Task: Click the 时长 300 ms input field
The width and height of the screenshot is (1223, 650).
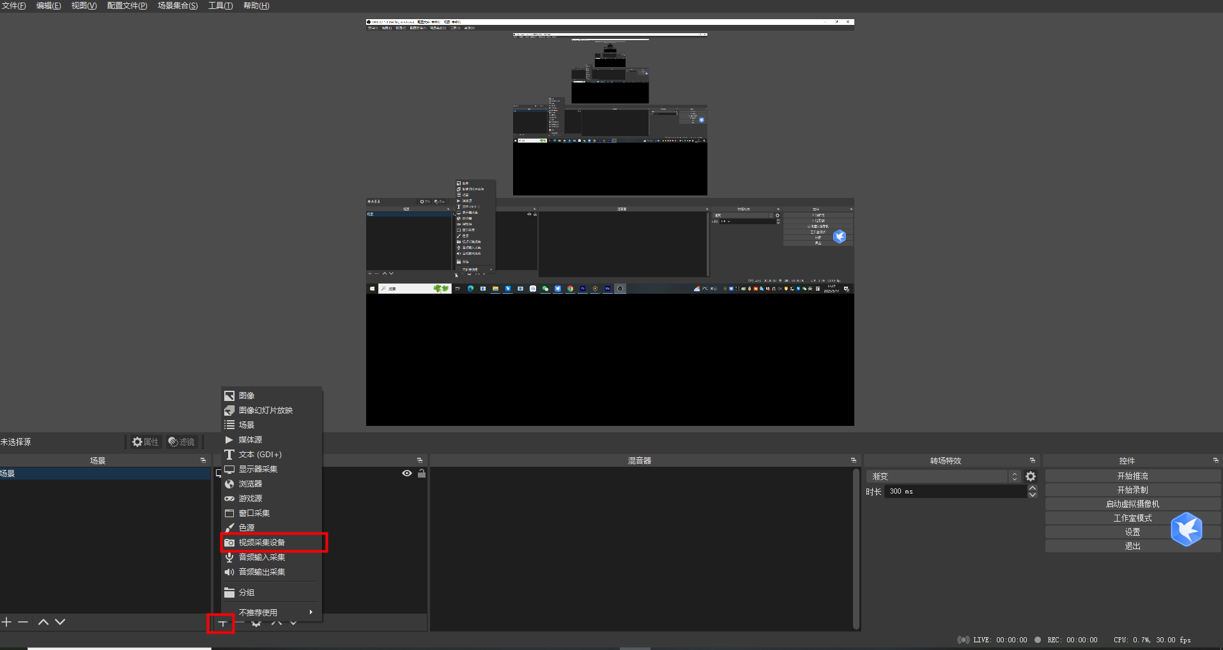Action: 955,492
